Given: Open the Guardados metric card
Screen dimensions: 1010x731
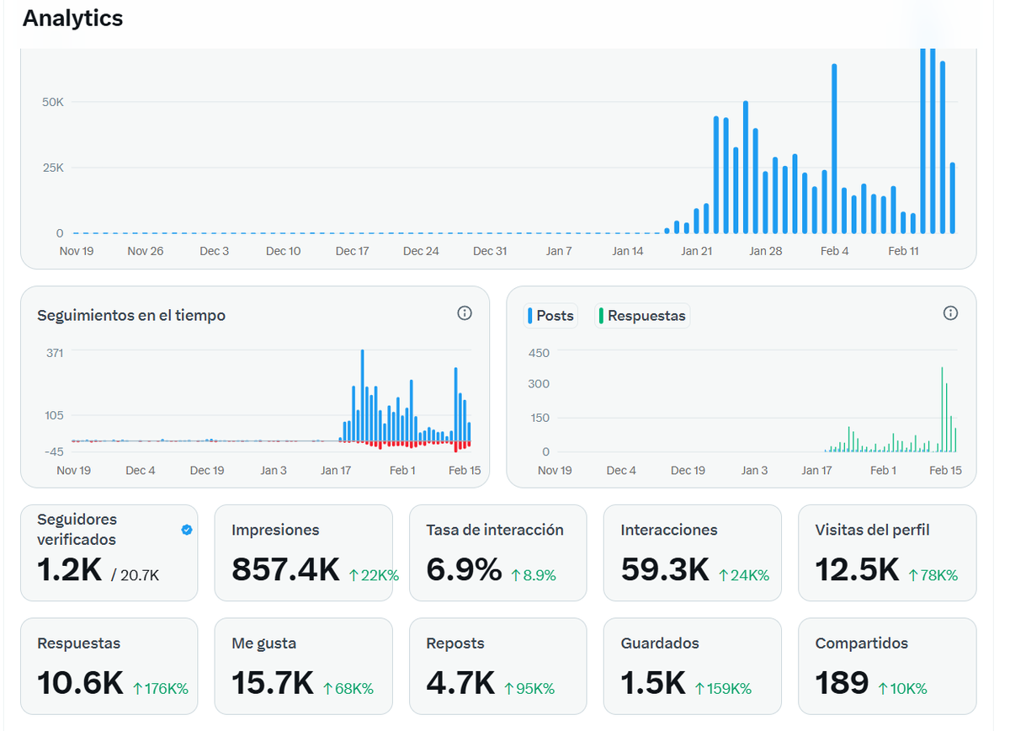Looking at the screenshot, I should (x=693, y=666).
